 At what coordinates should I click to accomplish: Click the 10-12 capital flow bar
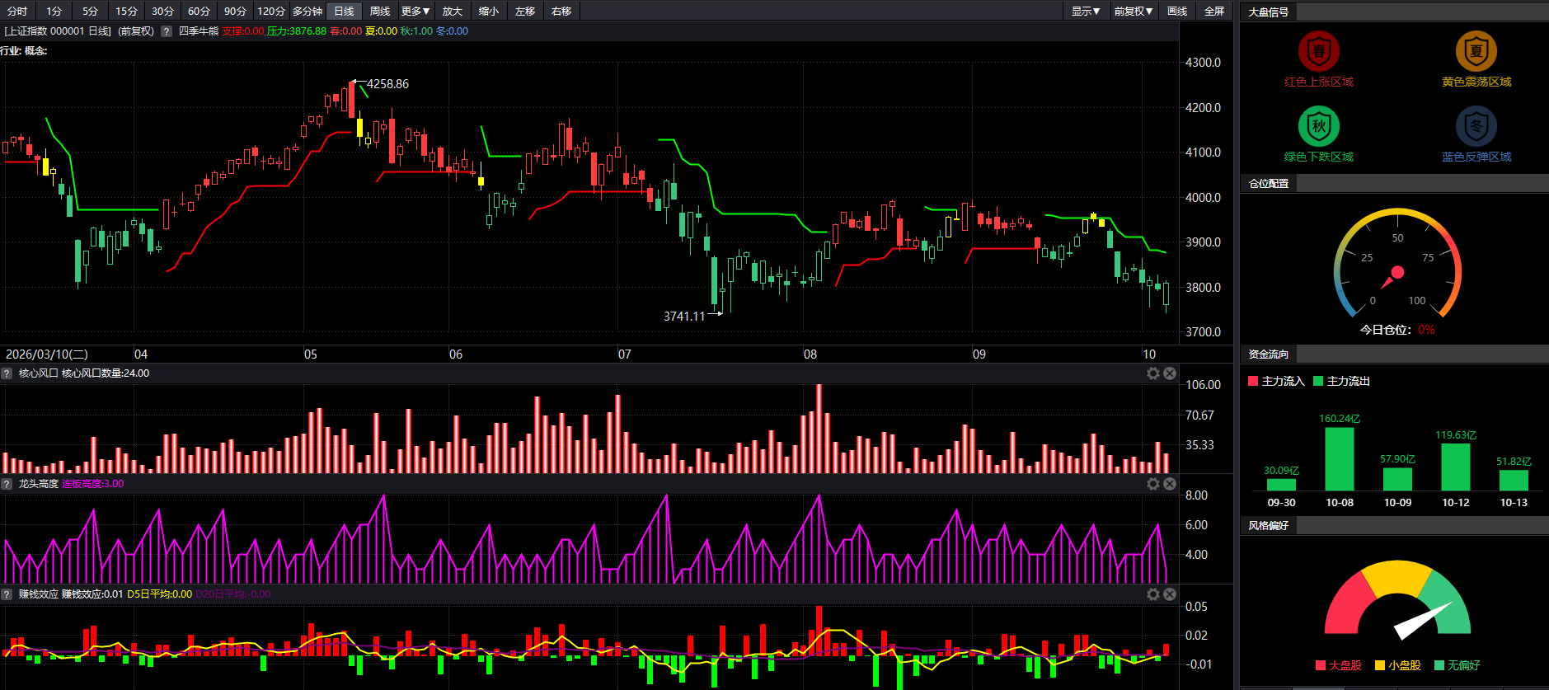(x=1456, y=467)
